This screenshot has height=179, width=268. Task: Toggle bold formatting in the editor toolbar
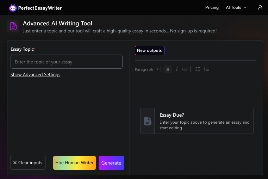click(168, 69)
